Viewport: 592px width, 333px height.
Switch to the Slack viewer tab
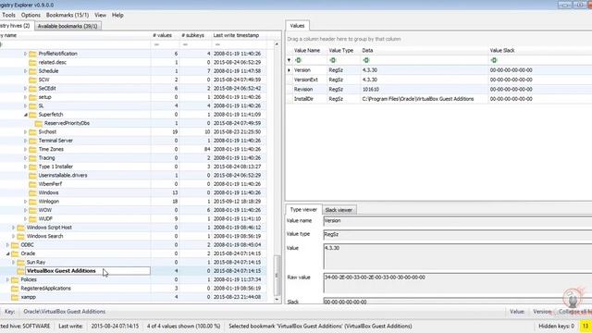339,210
